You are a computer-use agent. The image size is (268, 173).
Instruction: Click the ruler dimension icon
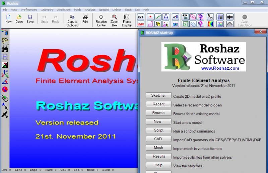click(230, 17)
